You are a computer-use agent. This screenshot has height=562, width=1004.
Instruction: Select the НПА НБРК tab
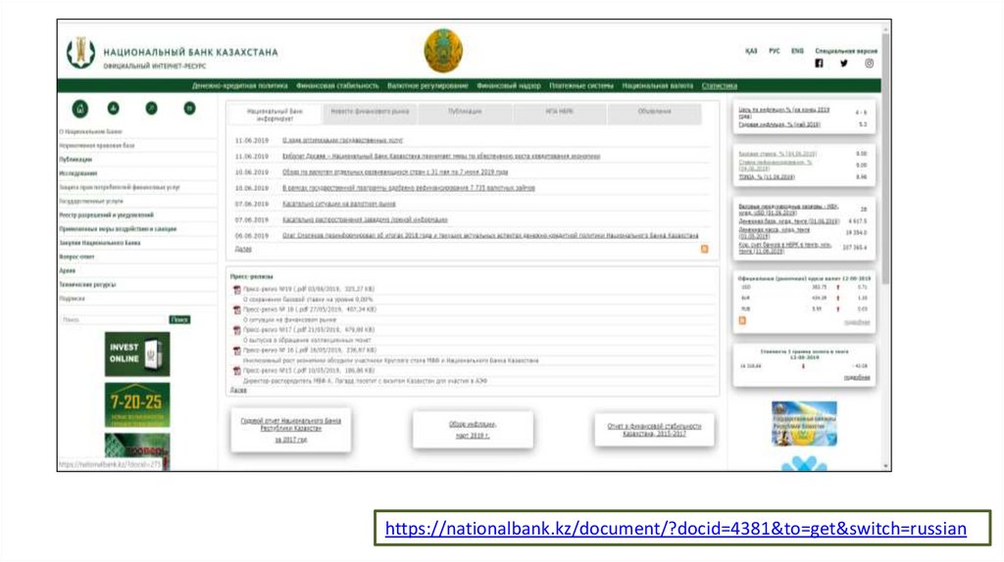pos(560,115)
